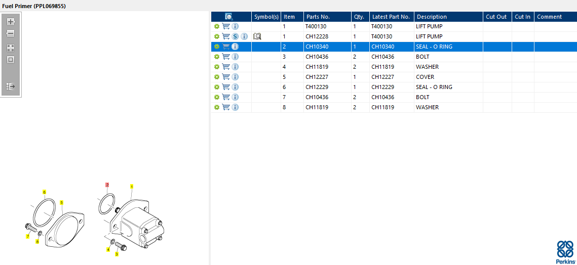Click the zoom out diagram button
The width and height of the screenshot is (577, 265).
click(x=11, y=34)
